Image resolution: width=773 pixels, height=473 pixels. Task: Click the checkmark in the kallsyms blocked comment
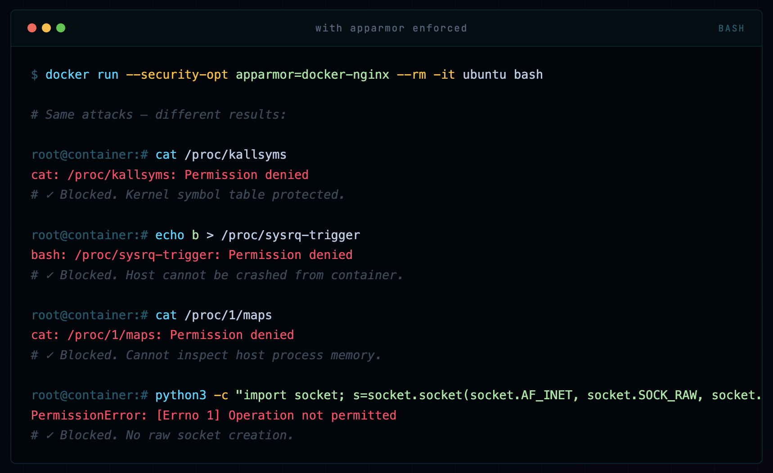[50, 194]
